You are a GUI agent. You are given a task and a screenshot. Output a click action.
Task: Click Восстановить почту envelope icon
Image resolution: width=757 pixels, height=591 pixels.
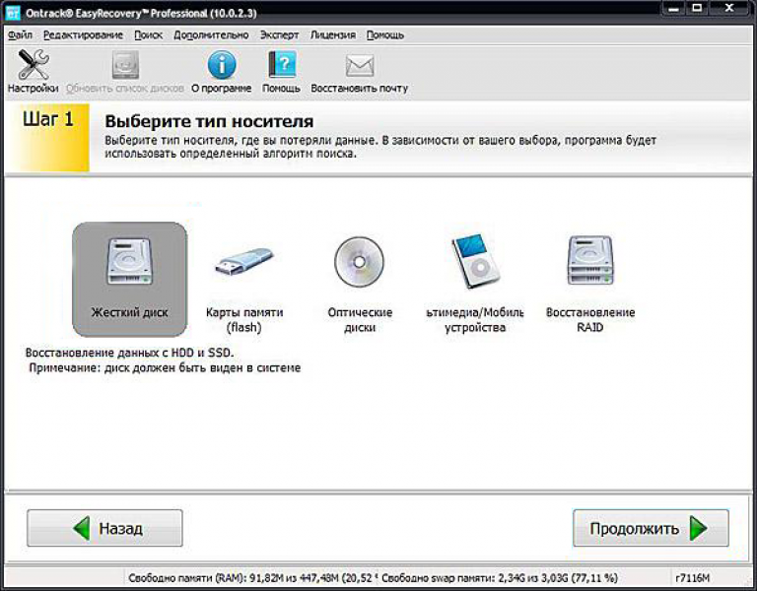pyautogui.click(x=360, y=66)
